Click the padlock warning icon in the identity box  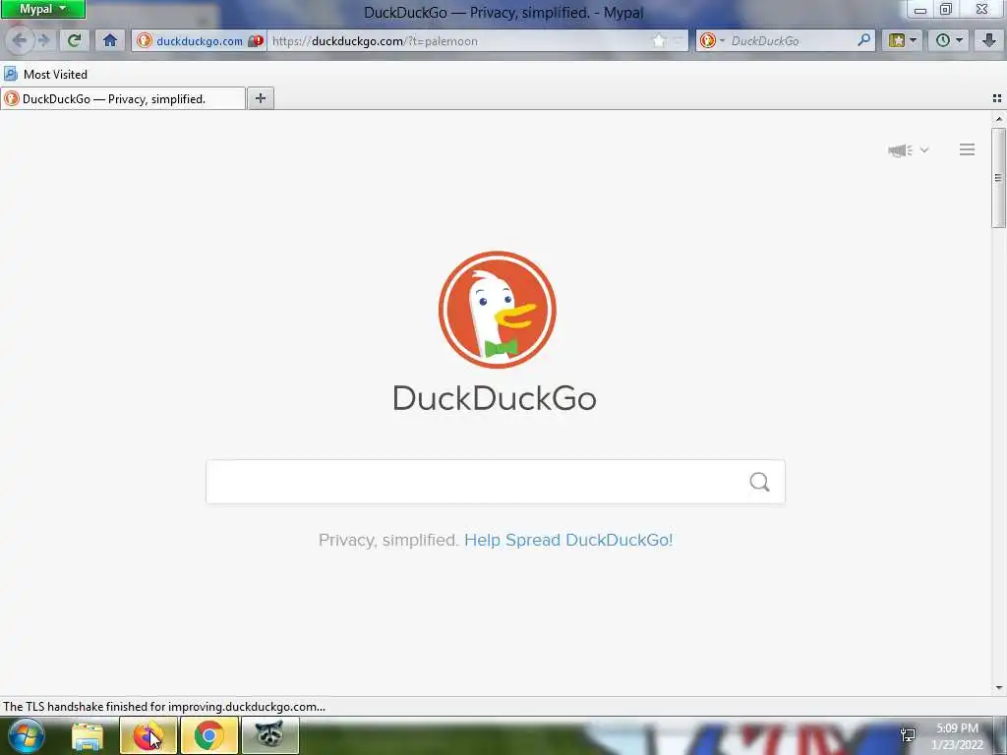256,41
